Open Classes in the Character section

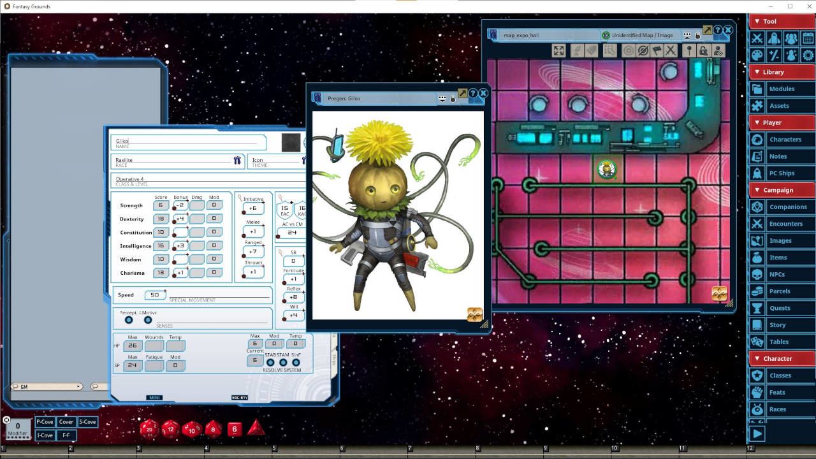coord(782,375)
